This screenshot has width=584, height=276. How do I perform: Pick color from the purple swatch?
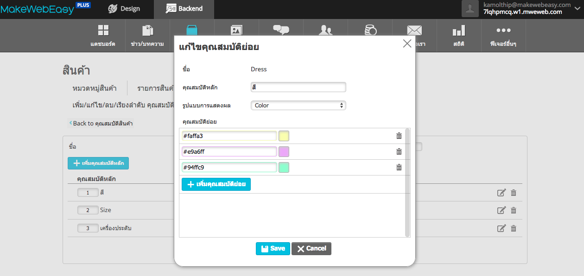(x=284, y=151)
